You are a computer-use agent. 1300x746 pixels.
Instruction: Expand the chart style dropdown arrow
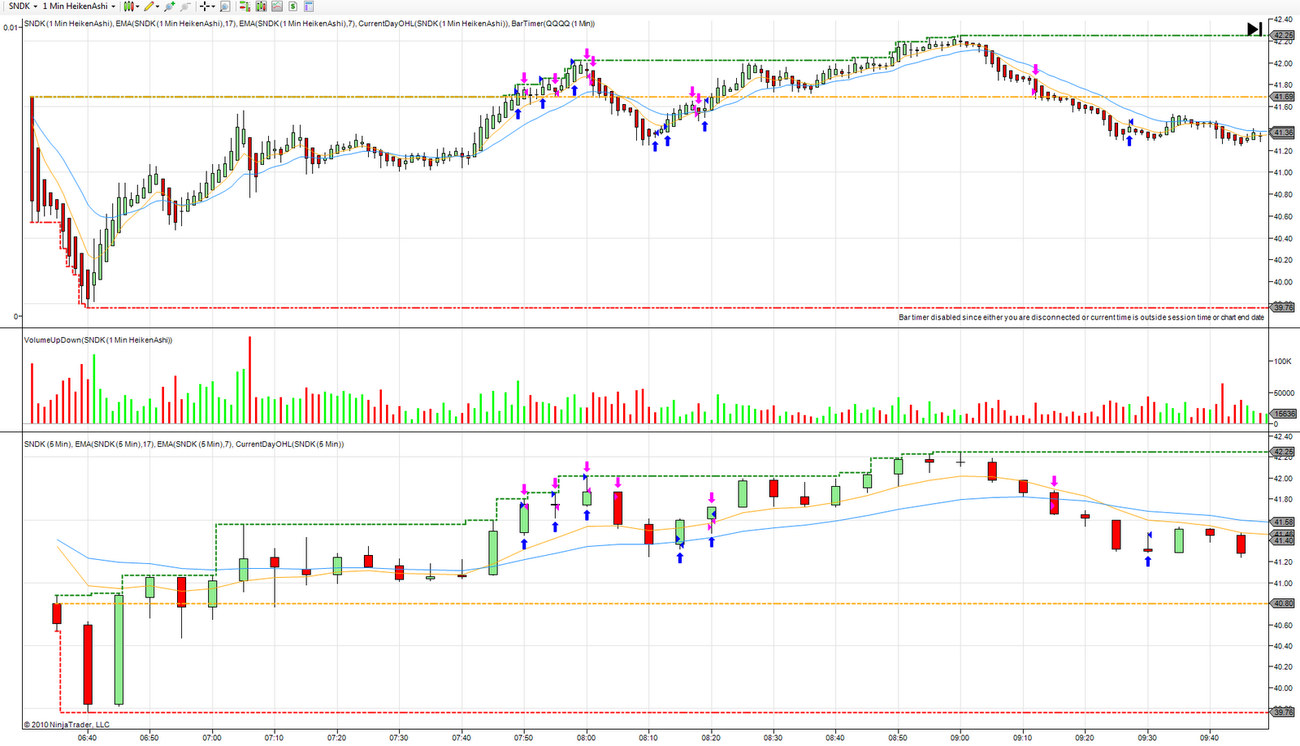pyautogui.click(x=138, y=7)
